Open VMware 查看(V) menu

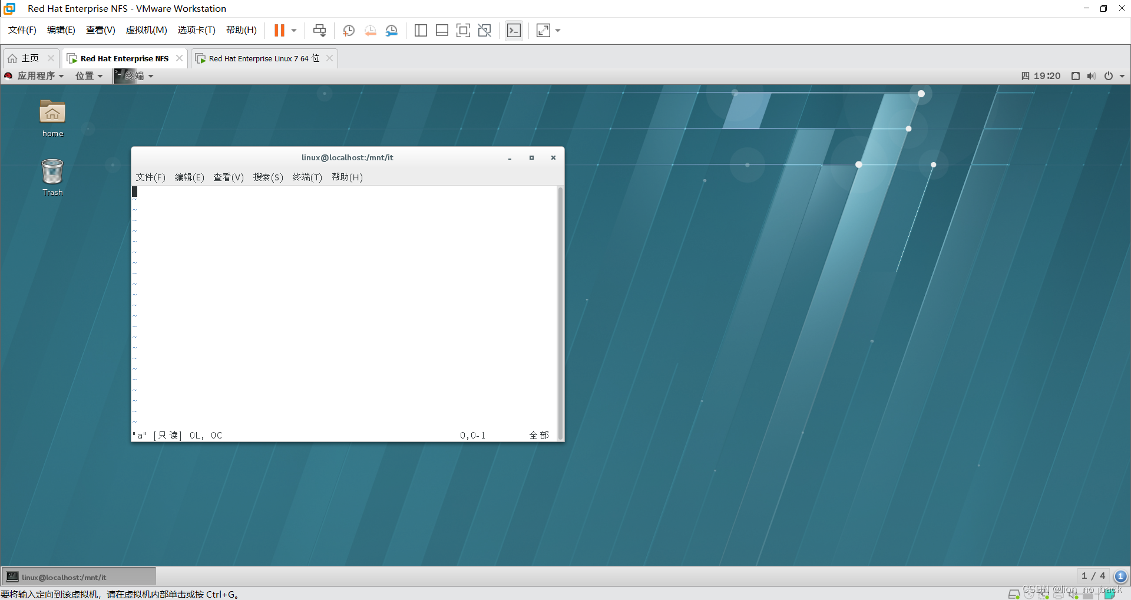coord(101,30)
